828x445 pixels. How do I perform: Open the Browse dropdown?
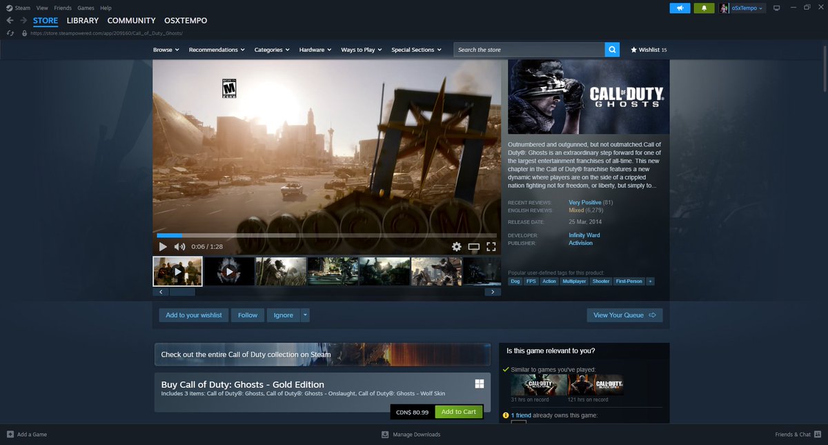[166, 50]
